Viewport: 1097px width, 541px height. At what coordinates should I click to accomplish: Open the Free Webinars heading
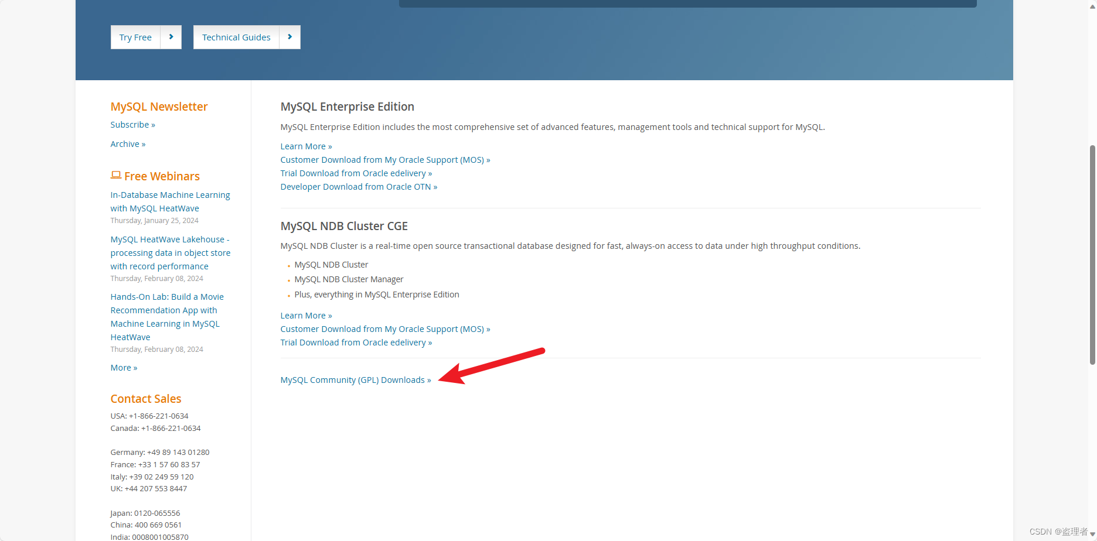162,176
